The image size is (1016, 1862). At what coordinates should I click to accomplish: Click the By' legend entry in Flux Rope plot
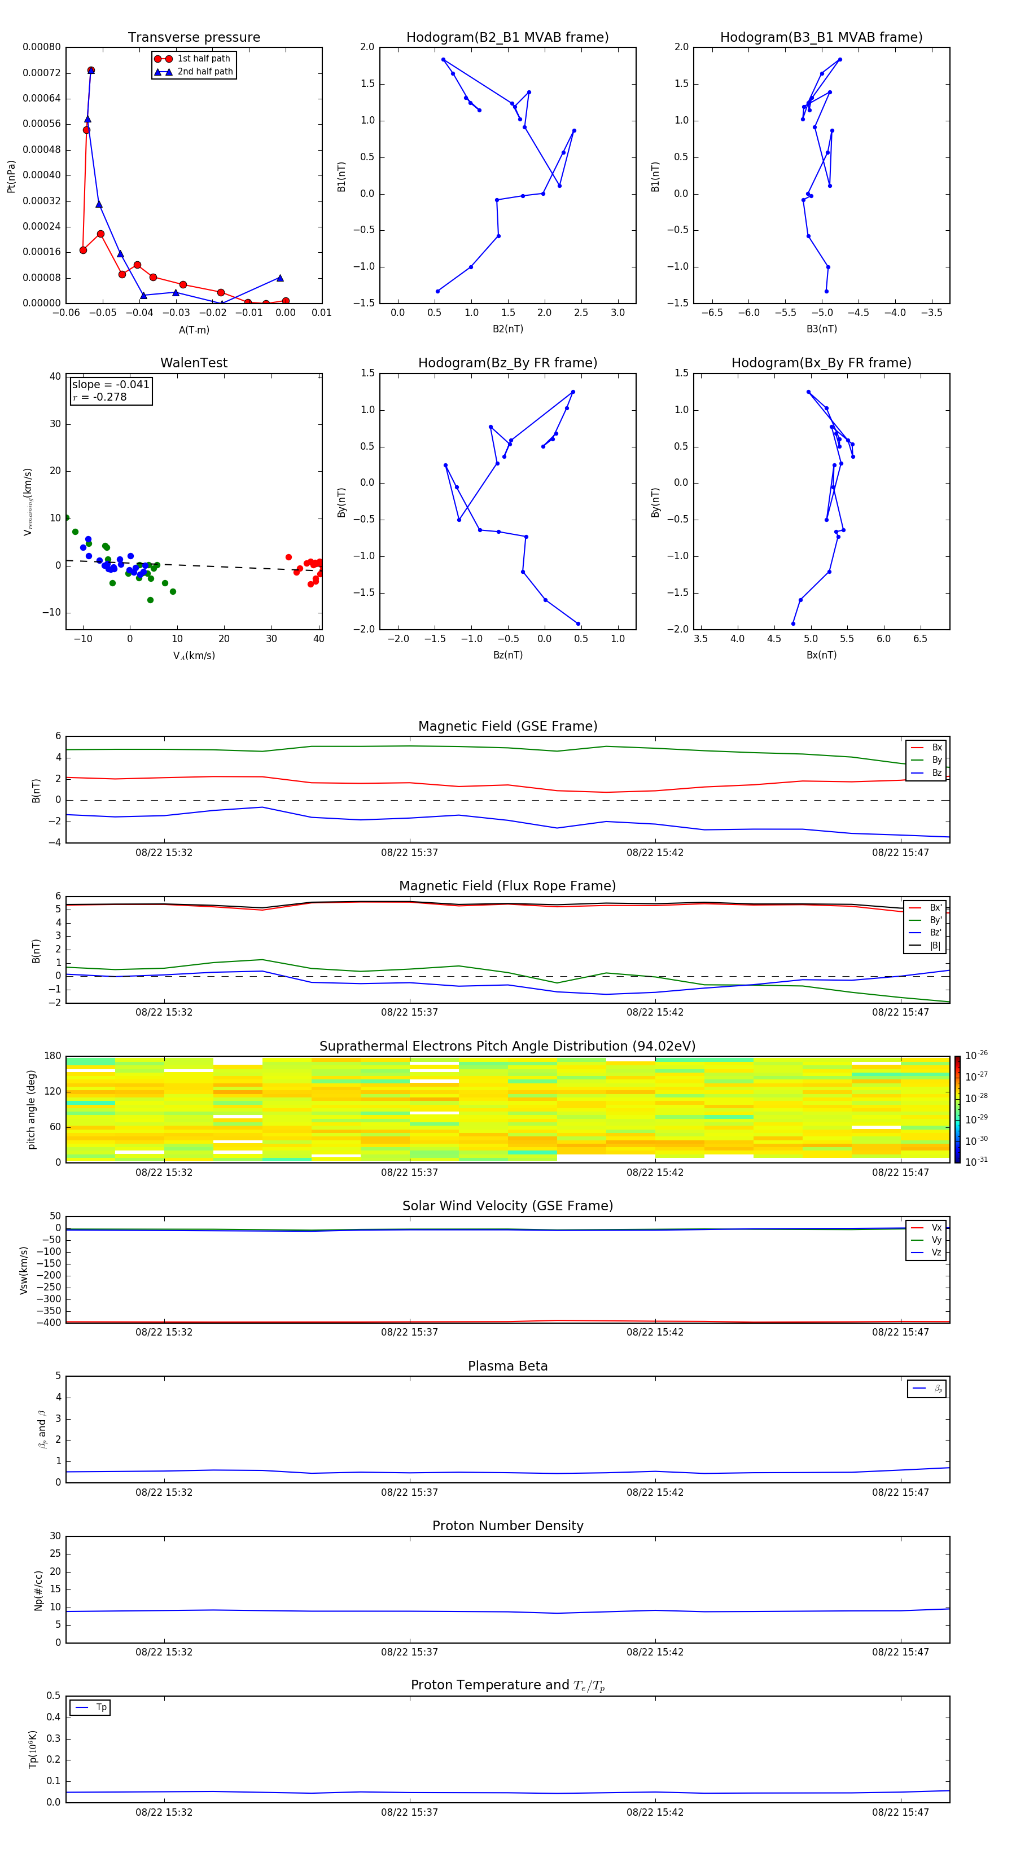click(926, 920)
